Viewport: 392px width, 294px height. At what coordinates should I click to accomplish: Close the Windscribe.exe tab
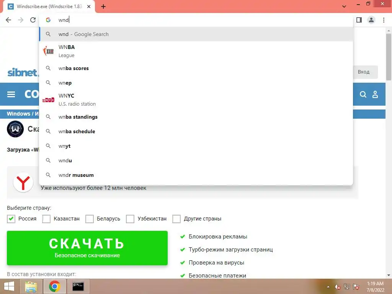[x=89, y=7]
